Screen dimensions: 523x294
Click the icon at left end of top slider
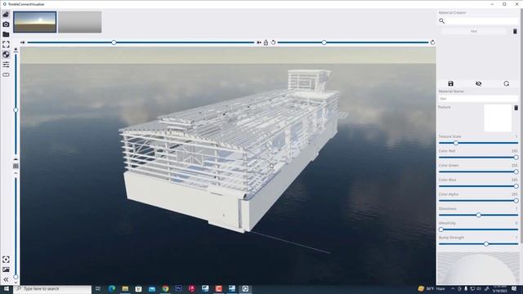tap(22, 42)
